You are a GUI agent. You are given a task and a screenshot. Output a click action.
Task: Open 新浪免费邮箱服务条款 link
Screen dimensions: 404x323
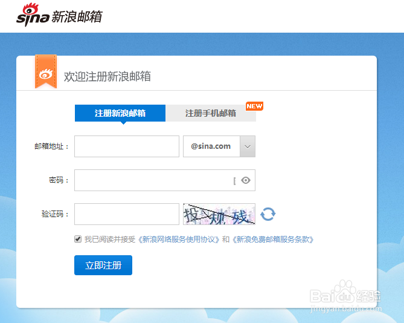pos(273,240)
